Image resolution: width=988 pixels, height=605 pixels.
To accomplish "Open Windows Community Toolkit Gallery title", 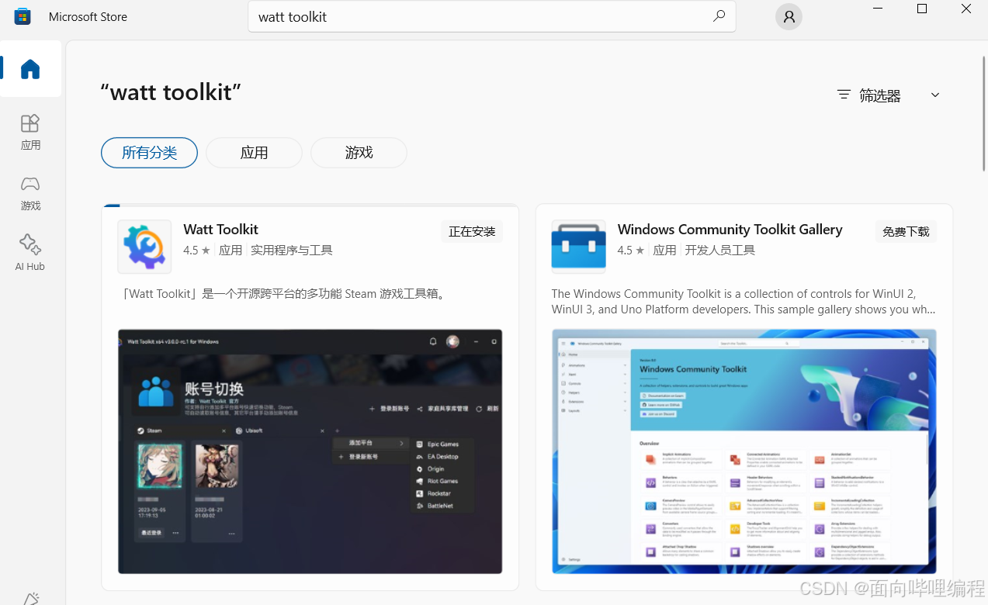I will point(730,229).
